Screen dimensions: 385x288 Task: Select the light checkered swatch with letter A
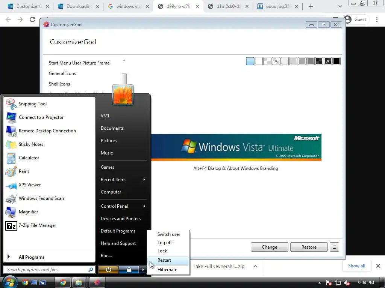pos(276,61)
